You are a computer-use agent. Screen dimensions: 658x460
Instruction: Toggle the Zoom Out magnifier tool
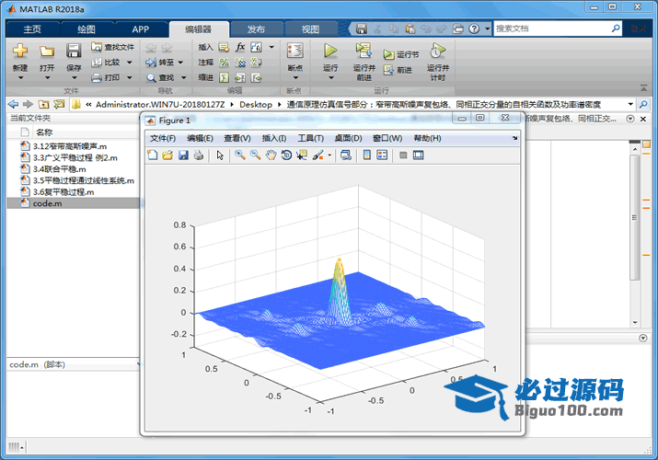point(256,155)
